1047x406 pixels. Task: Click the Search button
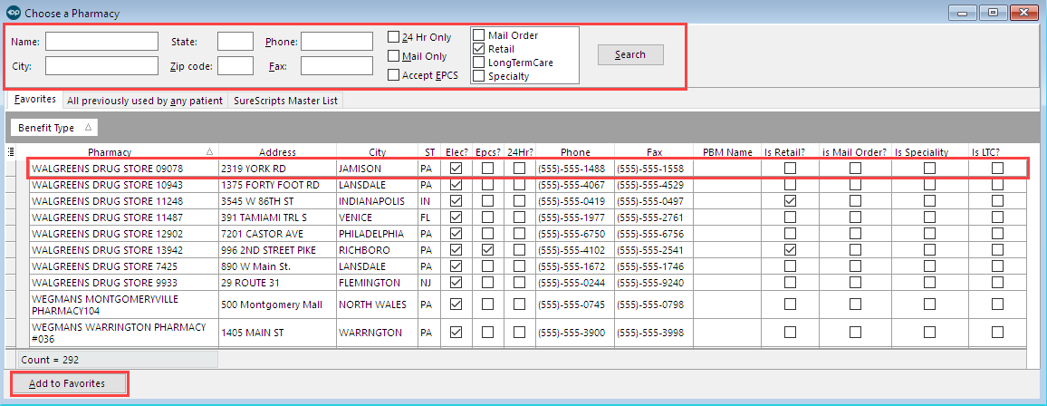pyautogui.click(x=630, y=54)
